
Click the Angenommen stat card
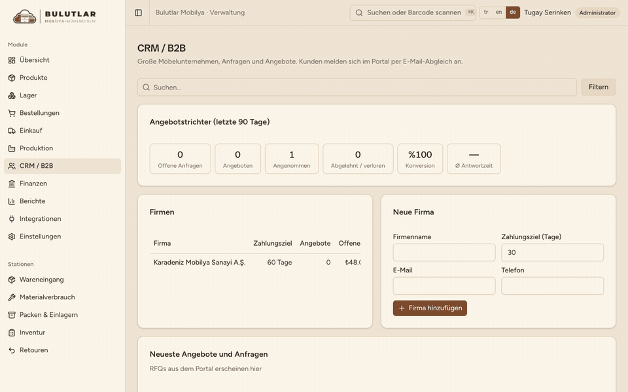pos(292,159)
